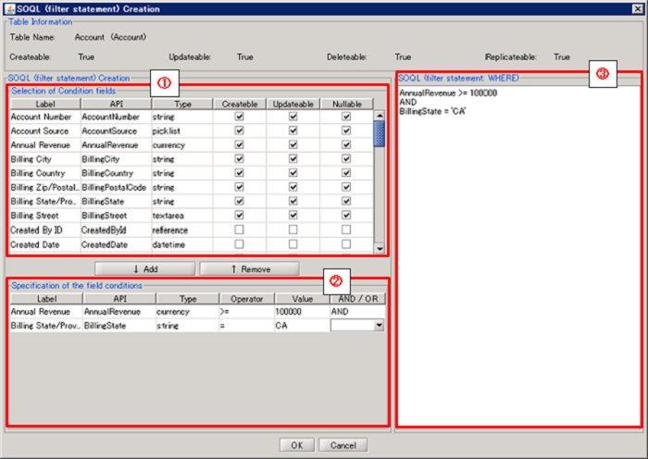Click the Type column header in conditions table
The height and width of the screenshot is (459, 648).
click(x=188, y=299)
